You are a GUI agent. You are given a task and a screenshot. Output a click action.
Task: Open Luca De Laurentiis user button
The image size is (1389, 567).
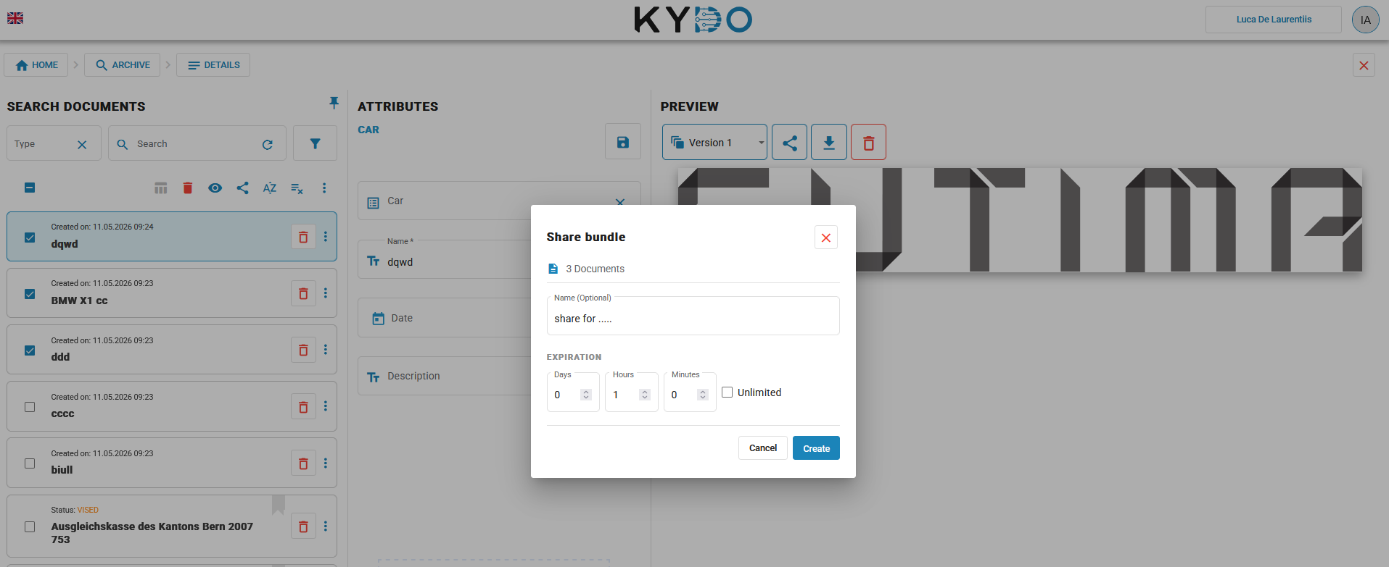point(1273,20)
